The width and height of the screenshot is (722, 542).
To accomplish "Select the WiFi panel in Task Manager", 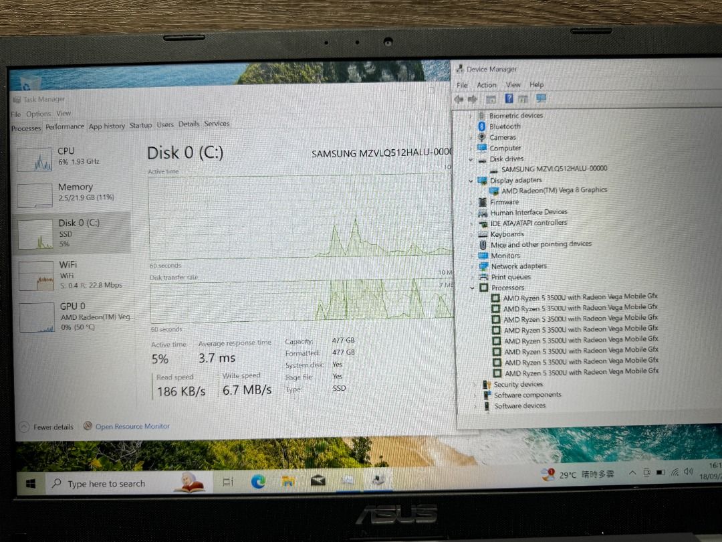I will tap(74, 274).
